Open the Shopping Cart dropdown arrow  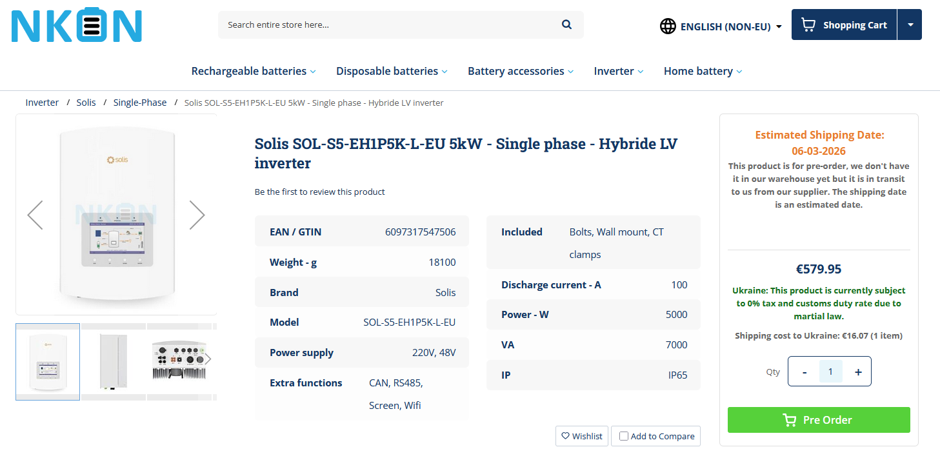pos(910,25)
